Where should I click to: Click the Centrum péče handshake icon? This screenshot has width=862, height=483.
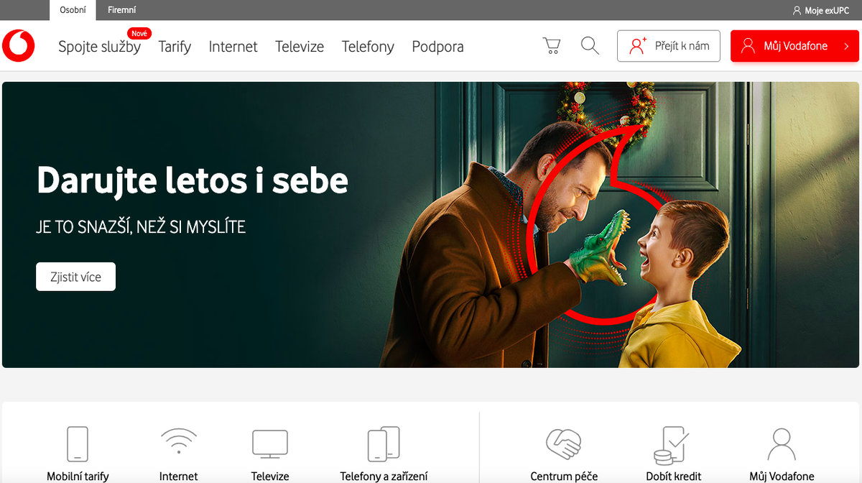pyautogui.click(x=564, y=442)
